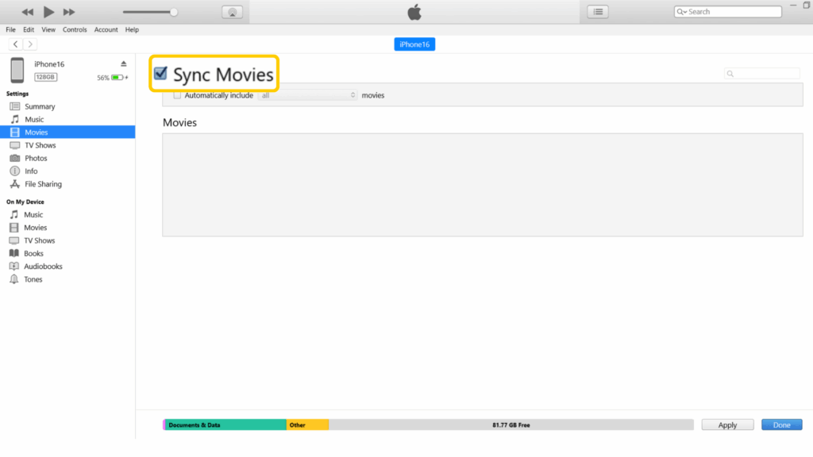Click the Movies search field

[762, 73]
